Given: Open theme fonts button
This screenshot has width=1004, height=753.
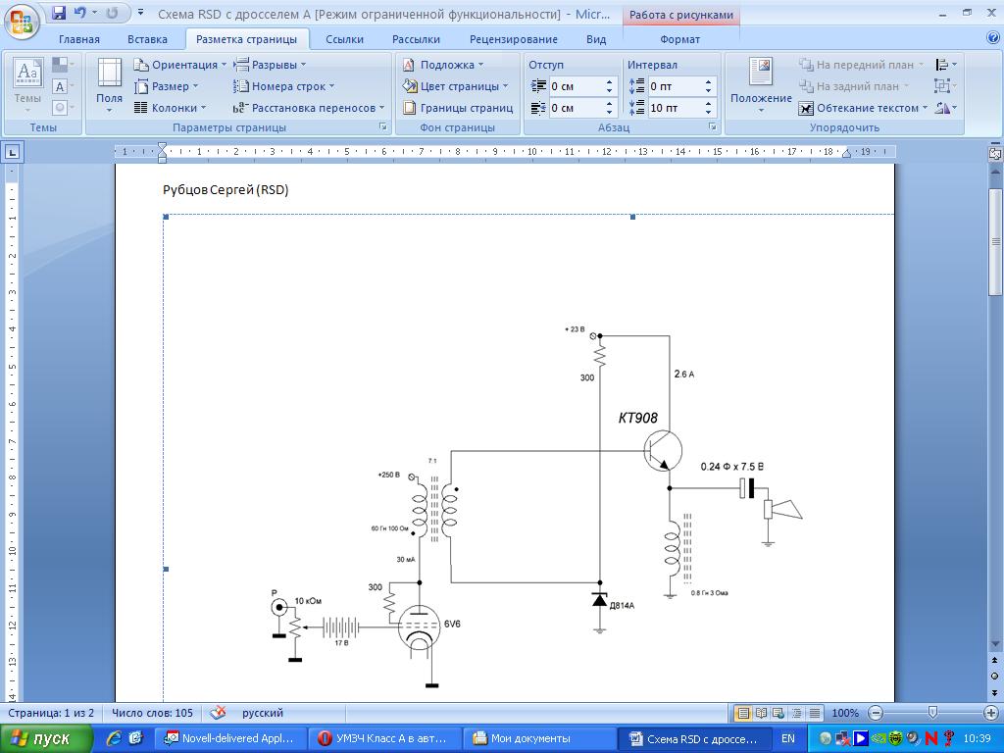Looking at the screenshot, I should click(x=63, y=86).
